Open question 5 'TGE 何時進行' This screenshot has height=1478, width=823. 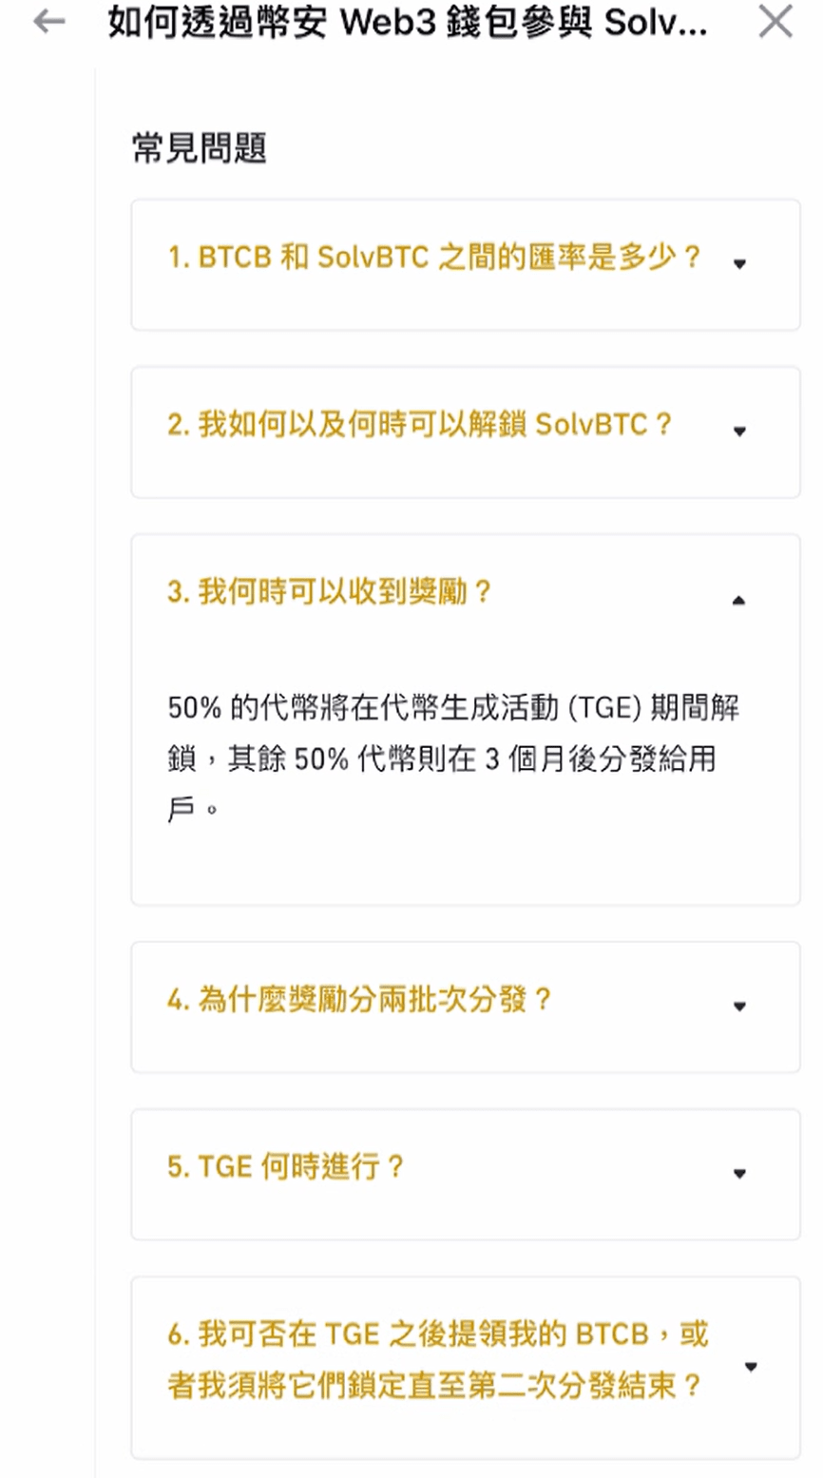[x=286, y=1166]
